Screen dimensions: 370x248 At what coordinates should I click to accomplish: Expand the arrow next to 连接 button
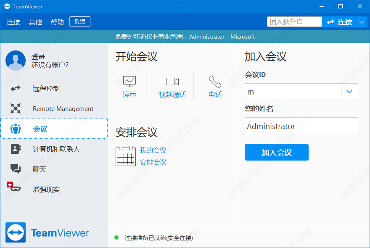click(362, 22)
